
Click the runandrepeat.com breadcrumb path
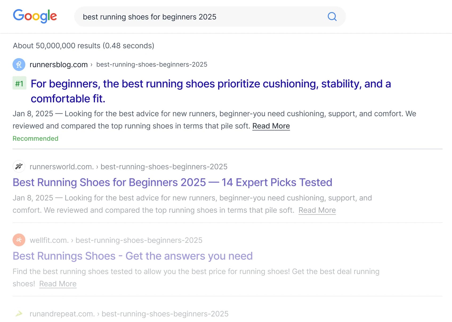165,314
